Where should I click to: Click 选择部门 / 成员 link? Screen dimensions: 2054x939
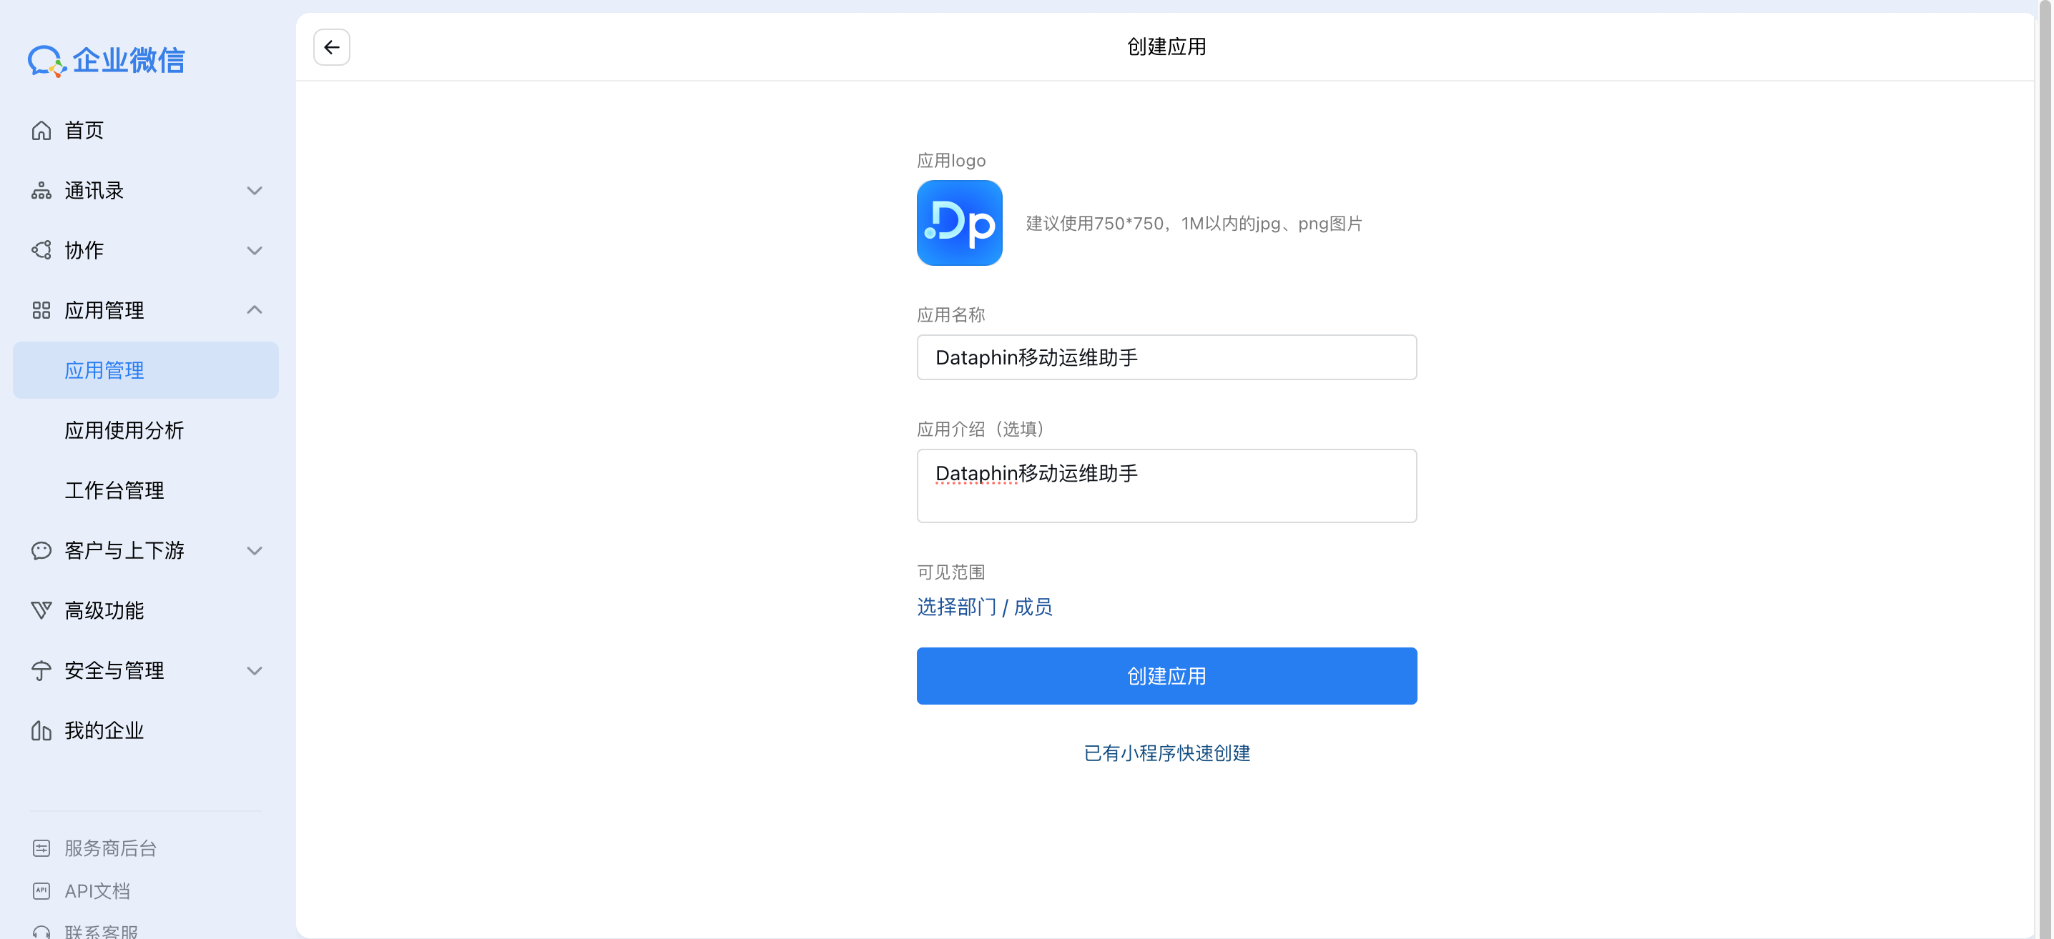tap(984, 607)
